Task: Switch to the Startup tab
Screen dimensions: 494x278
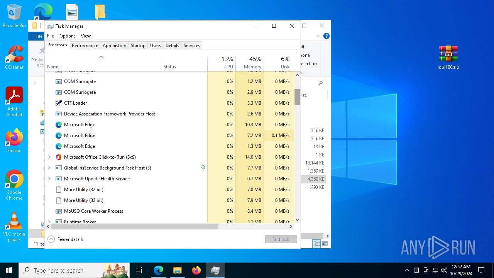Action: tap(138, 45)
